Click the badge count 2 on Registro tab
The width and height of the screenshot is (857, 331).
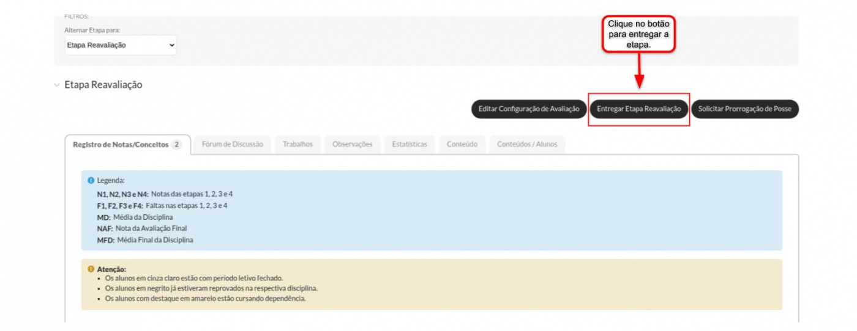click(x=176, y=145)
